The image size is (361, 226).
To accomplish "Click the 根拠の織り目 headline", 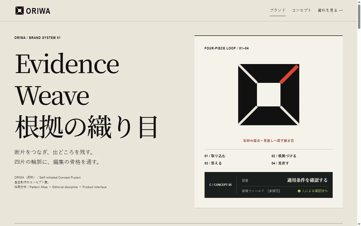I will click(x=86, y=127).
